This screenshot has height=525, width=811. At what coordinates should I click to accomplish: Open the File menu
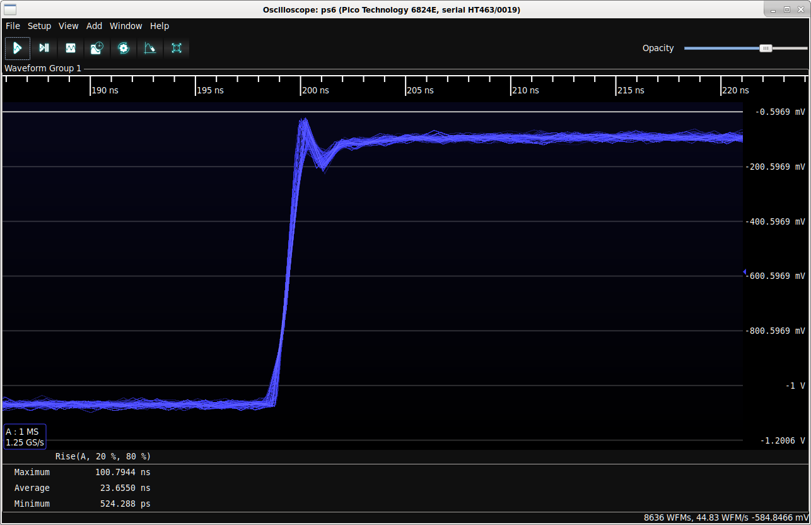coord(13,26)
